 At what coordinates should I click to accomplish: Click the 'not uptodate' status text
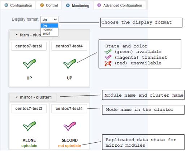click(69, 146)
